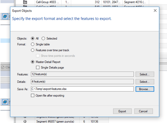Close the Export Objects dialog

point(155,11)
